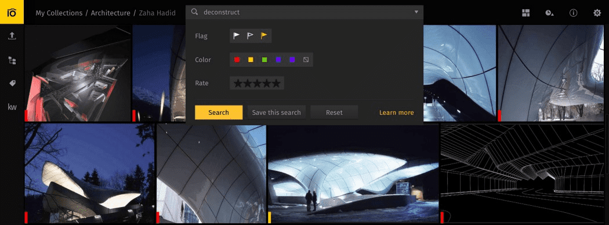The height and width of the screenshot is (225, 609).
Task: Click the yellow Search button
Action: coord(219,113)
